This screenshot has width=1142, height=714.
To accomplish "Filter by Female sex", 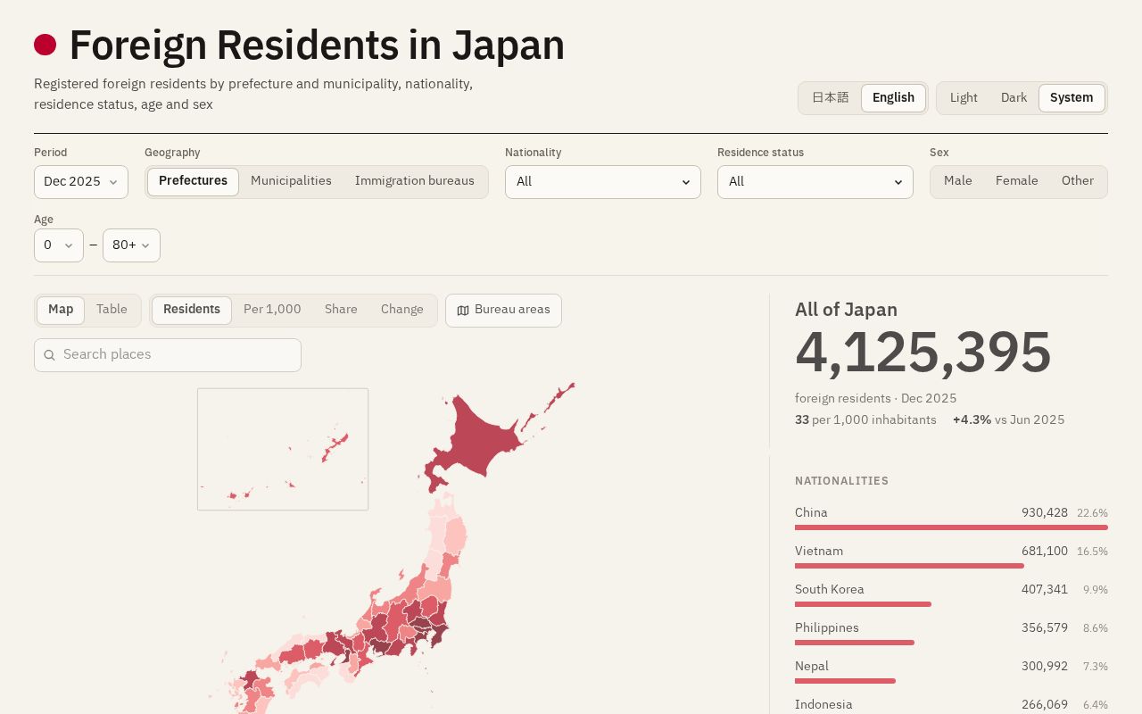I will [1017, 181].
